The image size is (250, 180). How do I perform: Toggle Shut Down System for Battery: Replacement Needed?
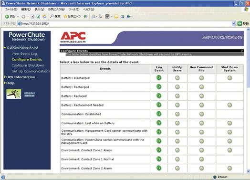229,105
